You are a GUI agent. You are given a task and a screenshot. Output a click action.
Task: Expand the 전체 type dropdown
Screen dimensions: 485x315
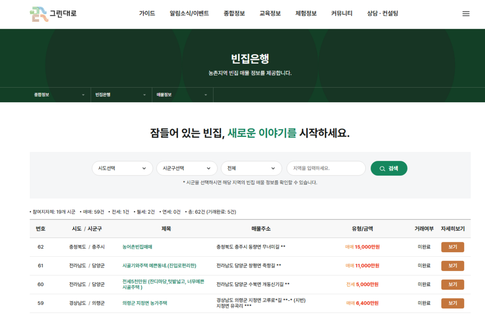coord(251,168)
